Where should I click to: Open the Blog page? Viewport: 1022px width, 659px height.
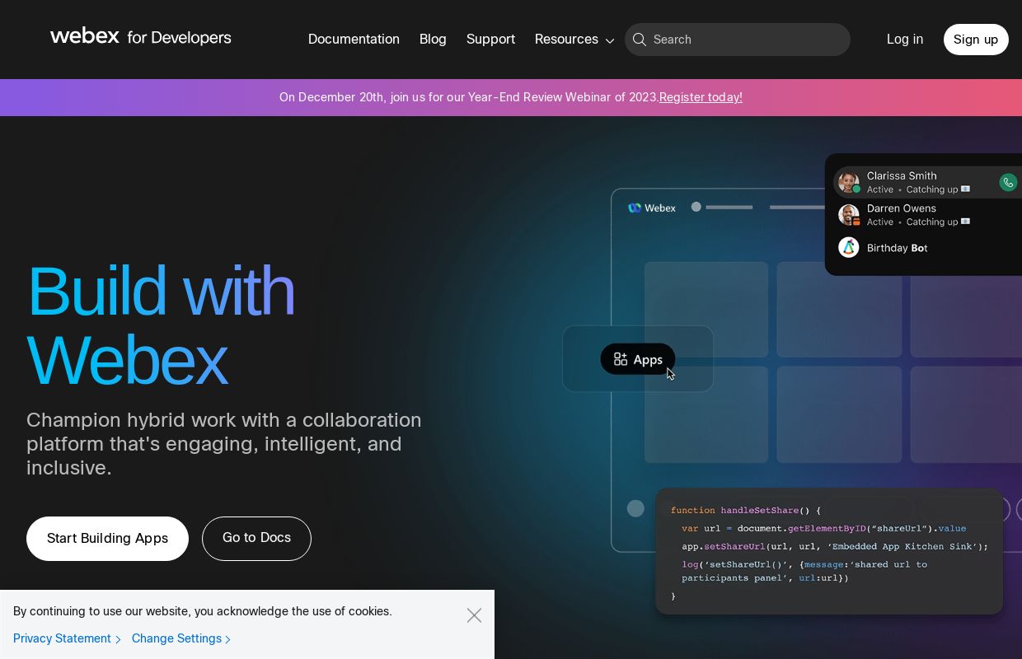point(433,40)
